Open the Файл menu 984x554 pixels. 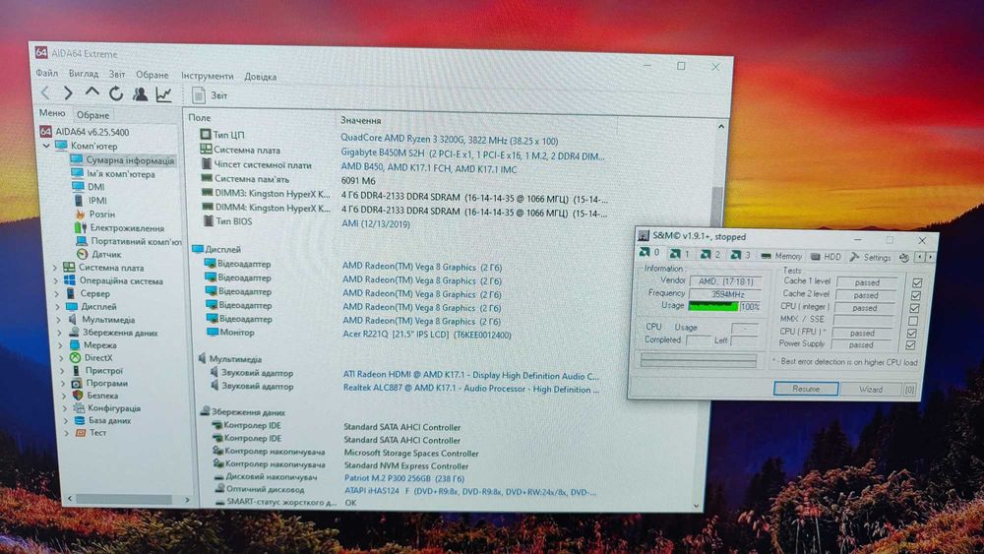tap(47, 74)
